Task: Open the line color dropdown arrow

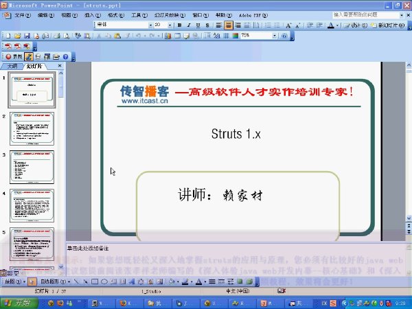Action: [192, 282]
